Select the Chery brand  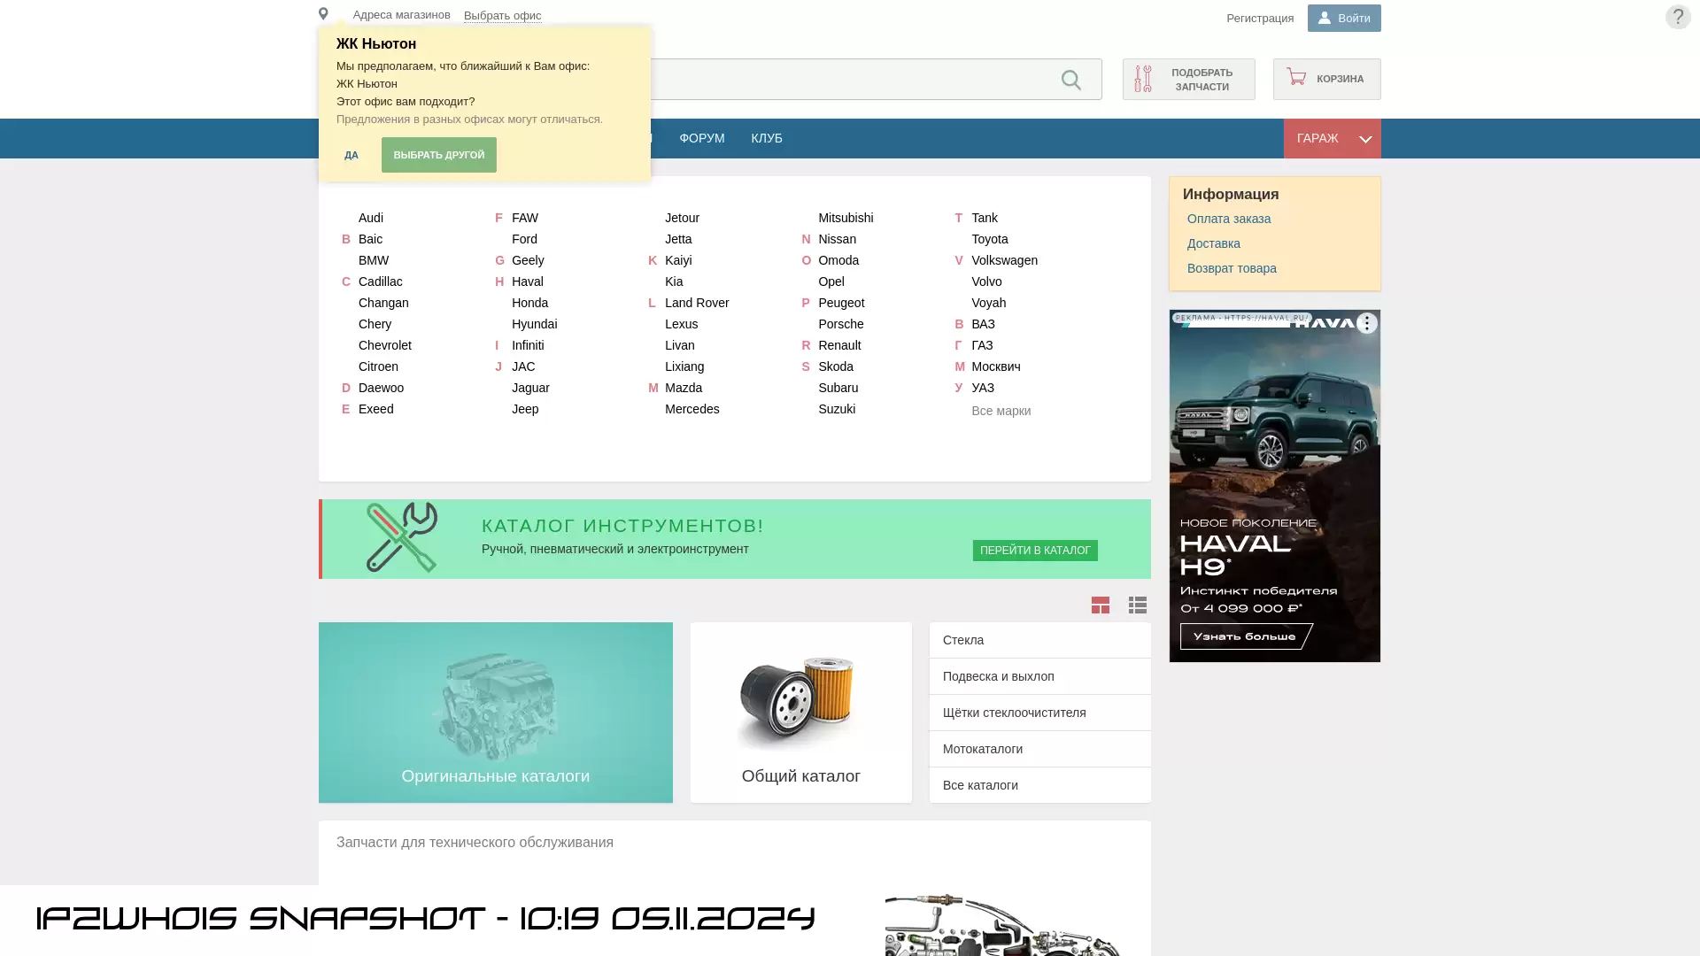click(375, 324)
